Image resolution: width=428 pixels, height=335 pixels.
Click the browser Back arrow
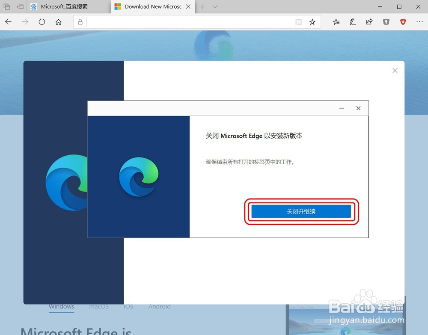pyautogui.click(x=9, y=22)
